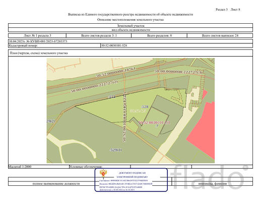The image size is (261, 202).
Task: Click the ':7' parcel label on map
Action: click(157, 126)
